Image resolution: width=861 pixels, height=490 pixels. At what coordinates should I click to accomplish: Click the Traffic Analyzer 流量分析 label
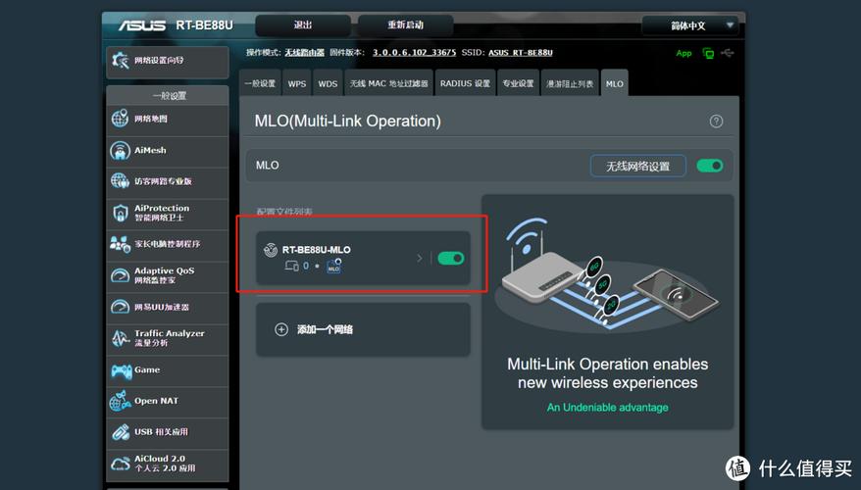click(170, 338)
